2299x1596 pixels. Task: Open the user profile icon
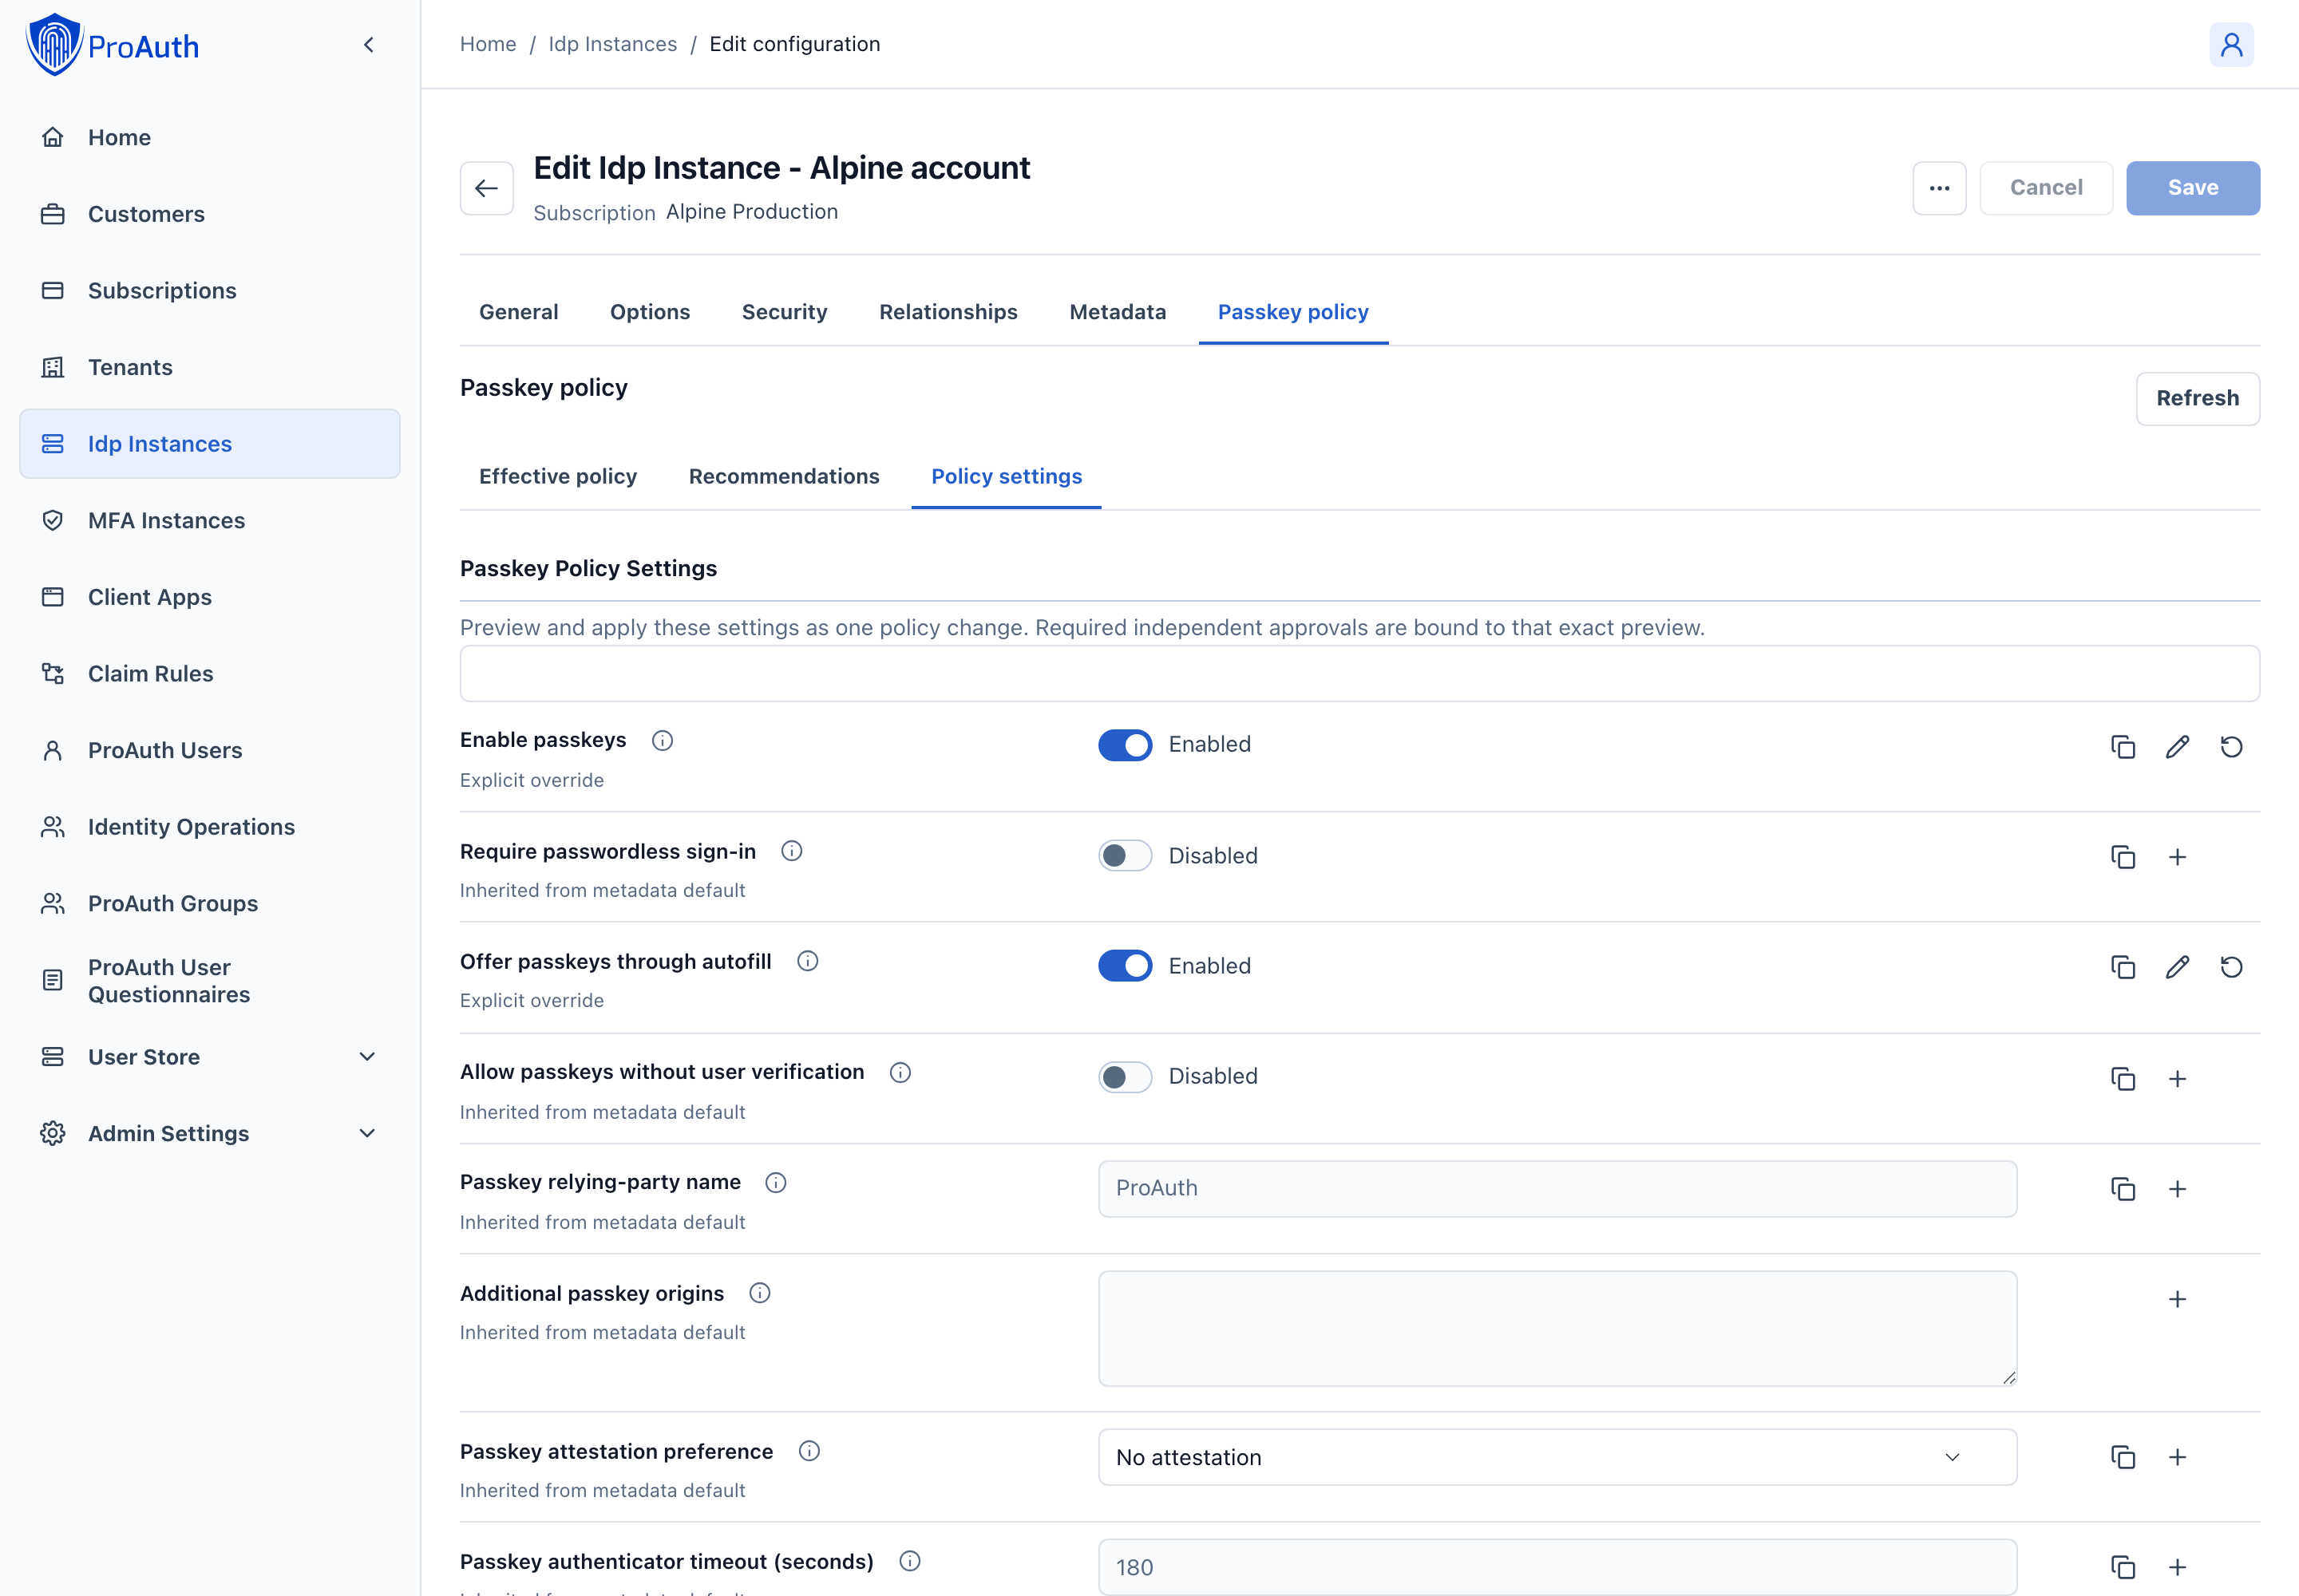(2231, 45)
